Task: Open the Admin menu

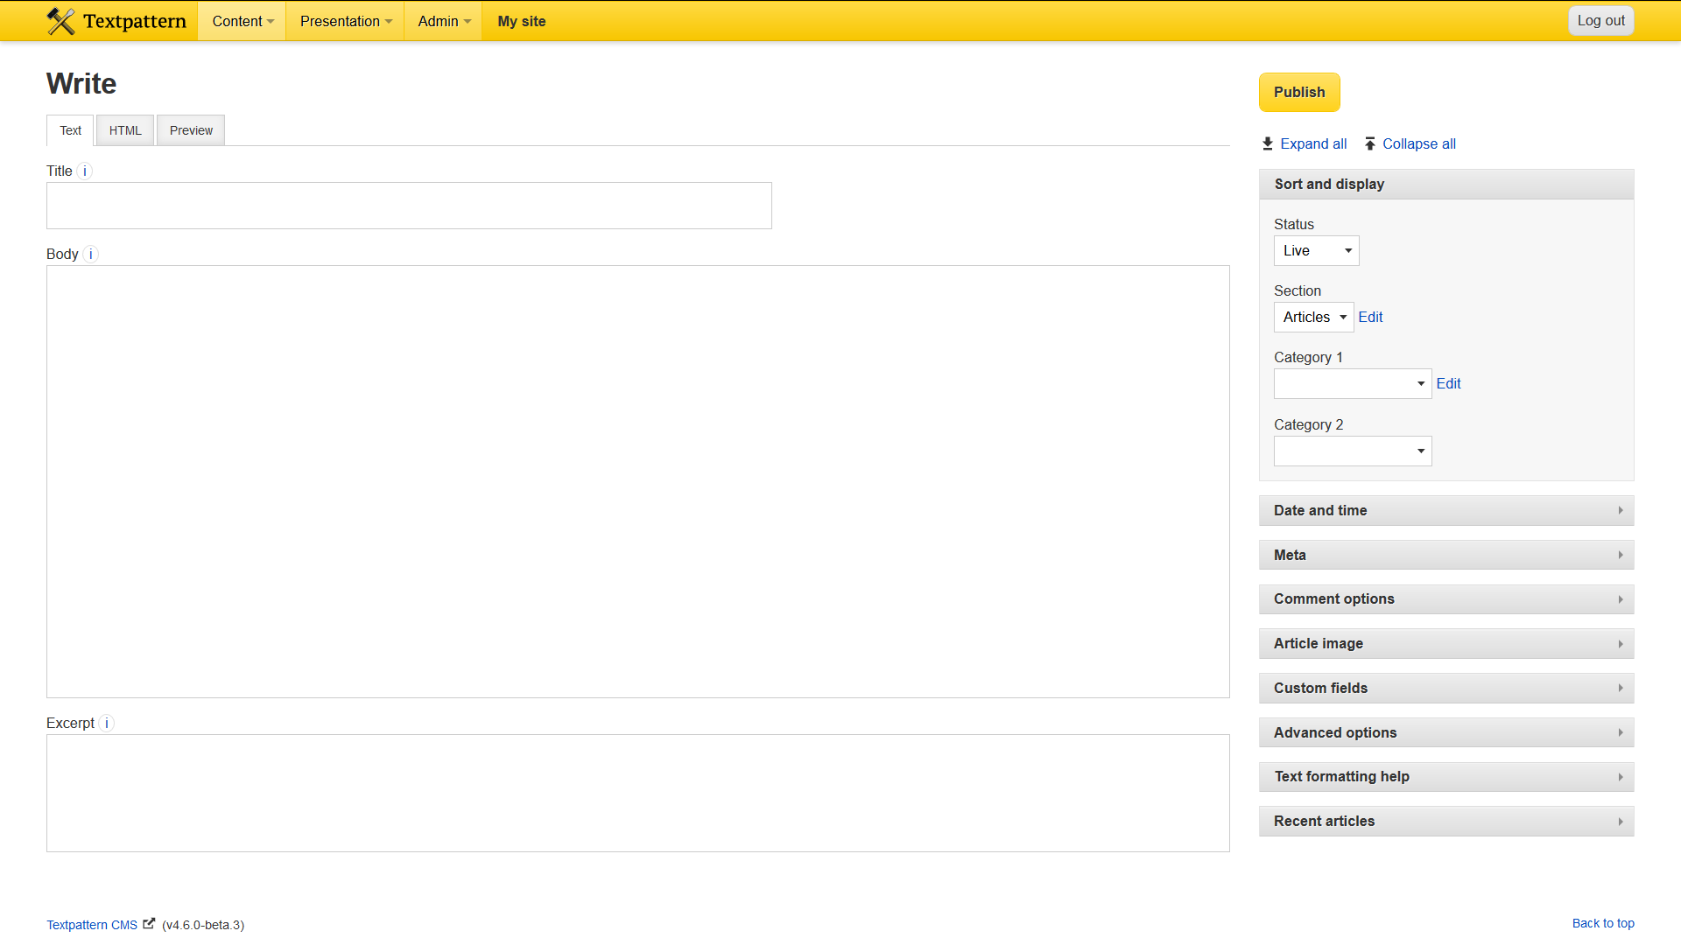Action: click(x=444, y=21)
